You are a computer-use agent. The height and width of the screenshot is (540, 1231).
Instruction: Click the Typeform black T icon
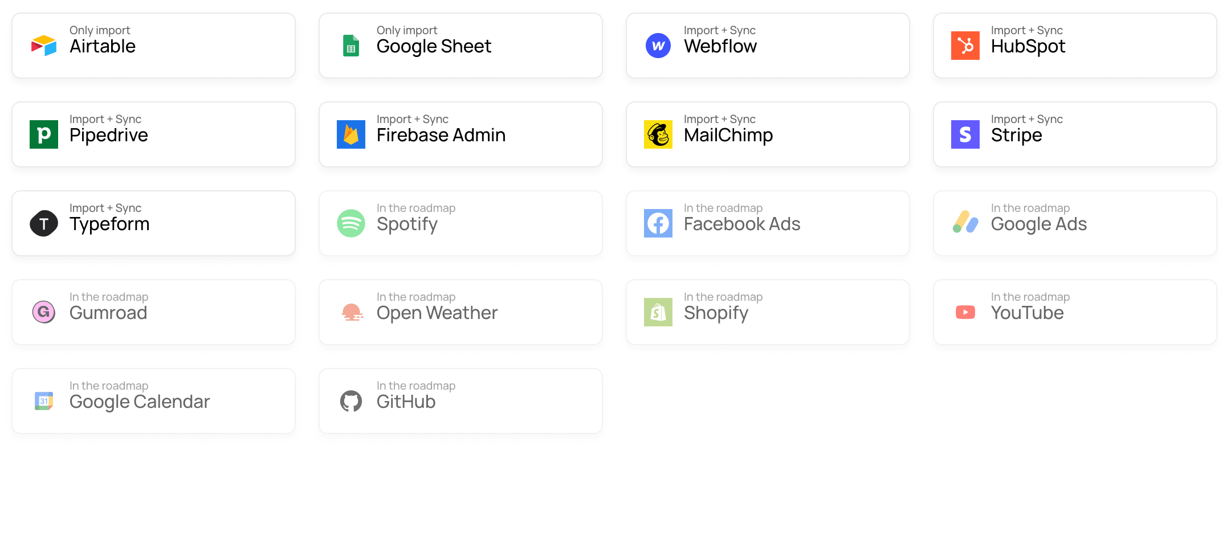[x=44, y=223]
